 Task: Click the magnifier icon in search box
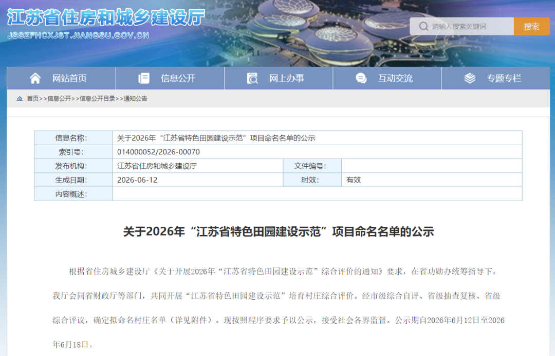pyautogui.click(x=423, y=27)
